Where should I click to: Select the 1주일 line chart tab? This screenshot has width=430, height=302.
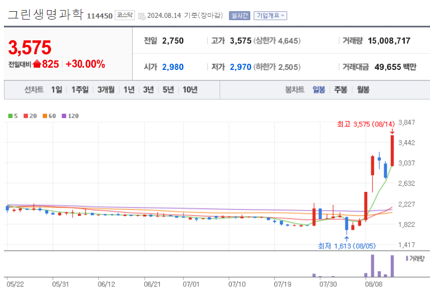point(80,89)
